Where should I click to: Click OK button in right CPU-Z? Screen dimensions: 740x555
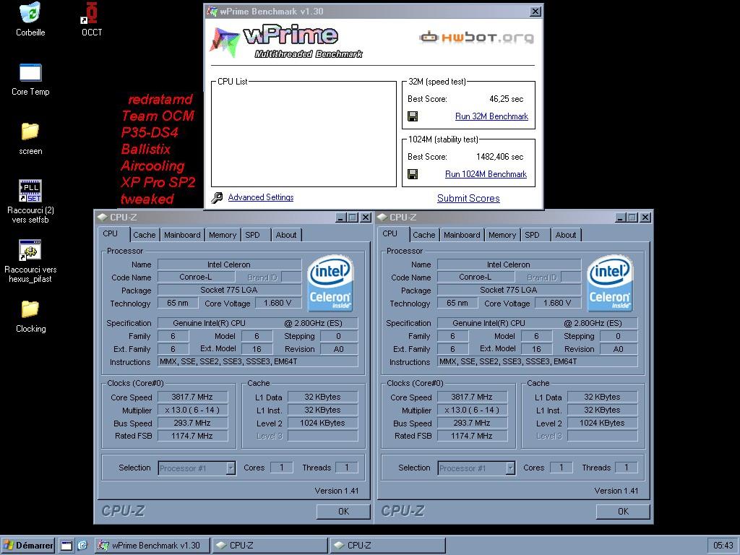pyautogui.click(x=623, y=511)
